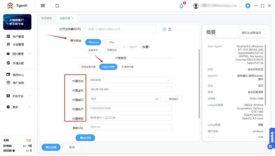This screenshot has height=156, width=275.
Task: Click the 取消 button
Action: [72, 147]
